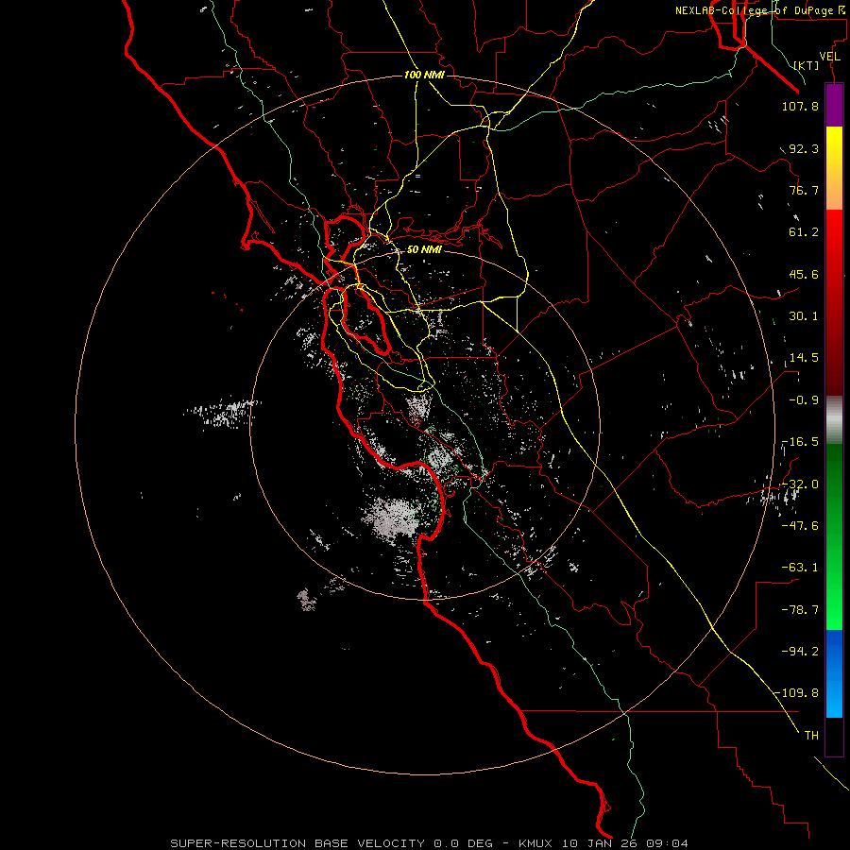Click the TH threshold label
850x850 pixels.
(x=811, y=736)
